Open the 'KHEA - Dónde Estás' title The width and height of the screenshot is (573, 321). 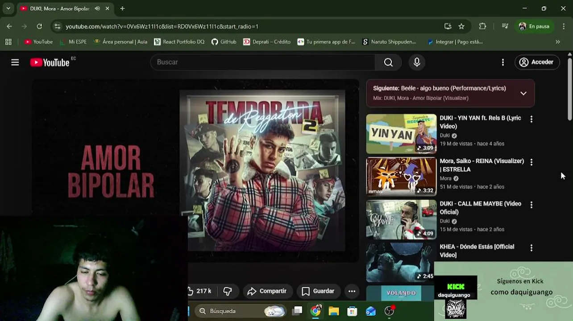tap(477, 251)
